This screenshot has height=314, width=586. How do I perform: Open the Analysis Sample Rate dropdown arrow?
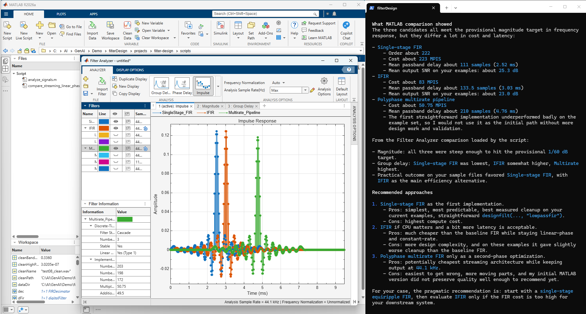(305, 90)
